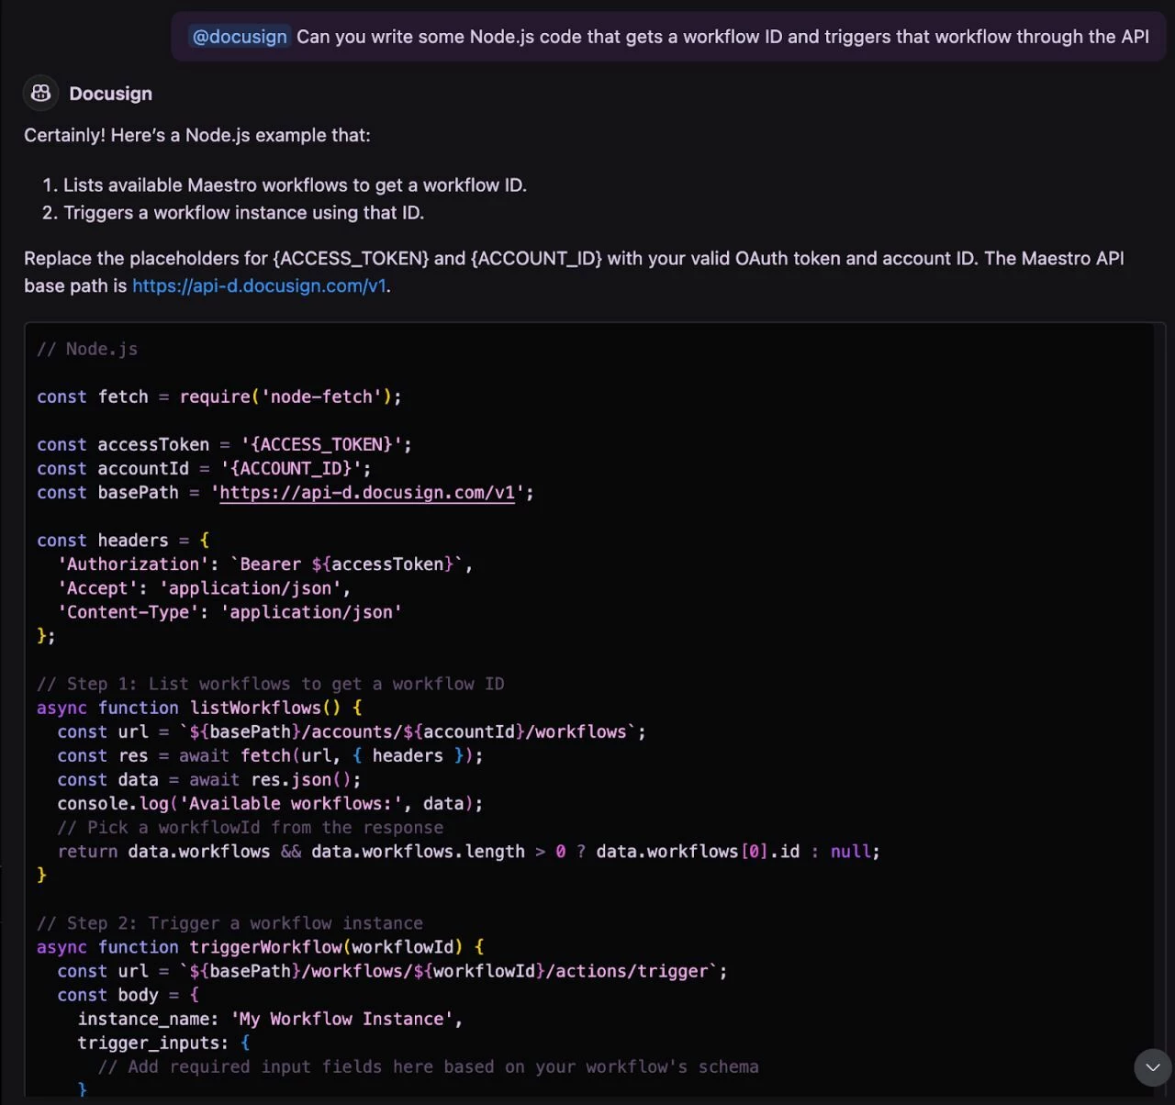The width and height of the screenshot is (1175, 1105).
Task: Click the actions/trigger url declaration line
Action: [392, 971]
